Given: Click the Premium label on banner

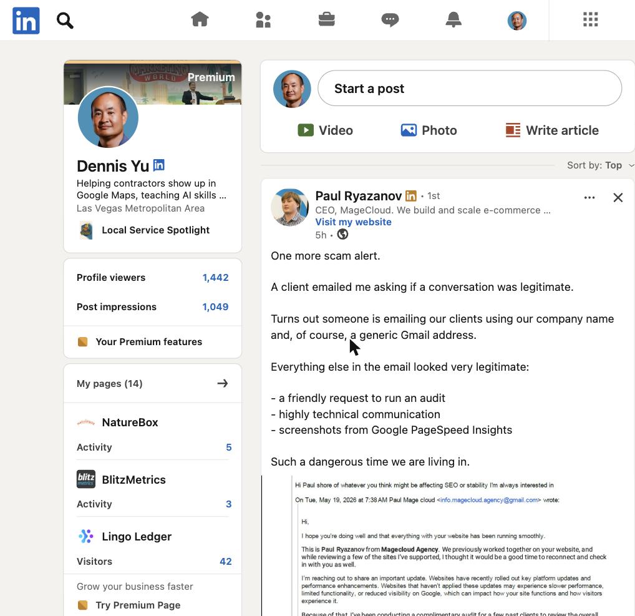Looking at the screenshot, I should pos(211,77).
